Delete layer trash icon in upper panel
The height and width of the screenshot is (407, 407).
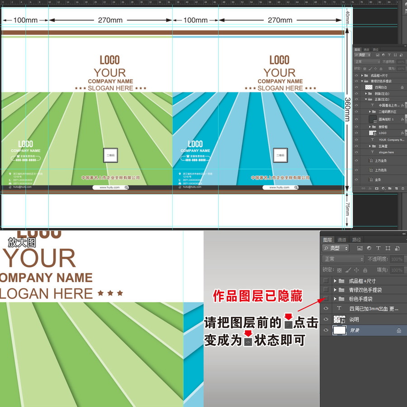[402, 189]
